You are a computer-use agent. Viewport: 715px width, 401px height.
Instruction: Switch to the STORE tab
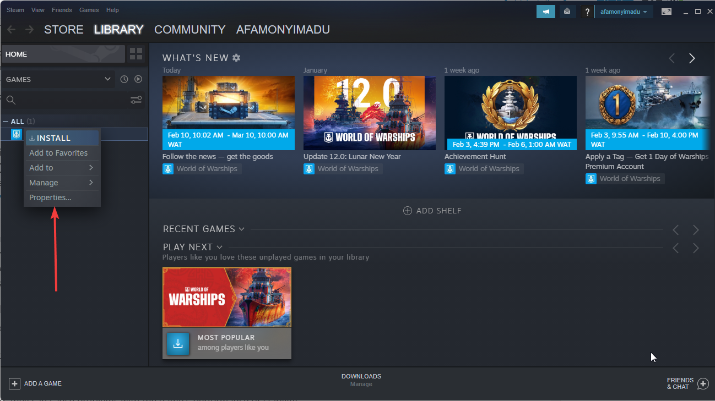(x=64, y=30)
